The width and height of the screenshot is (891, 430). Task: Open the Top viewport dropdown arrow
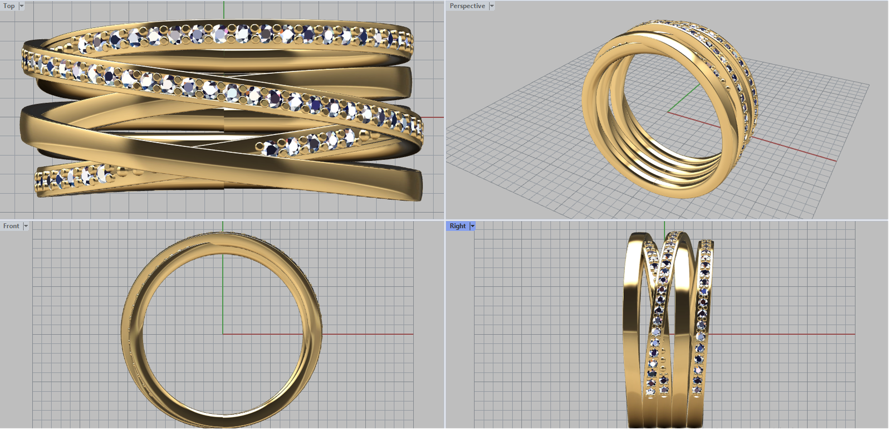(x=22, y=6)
